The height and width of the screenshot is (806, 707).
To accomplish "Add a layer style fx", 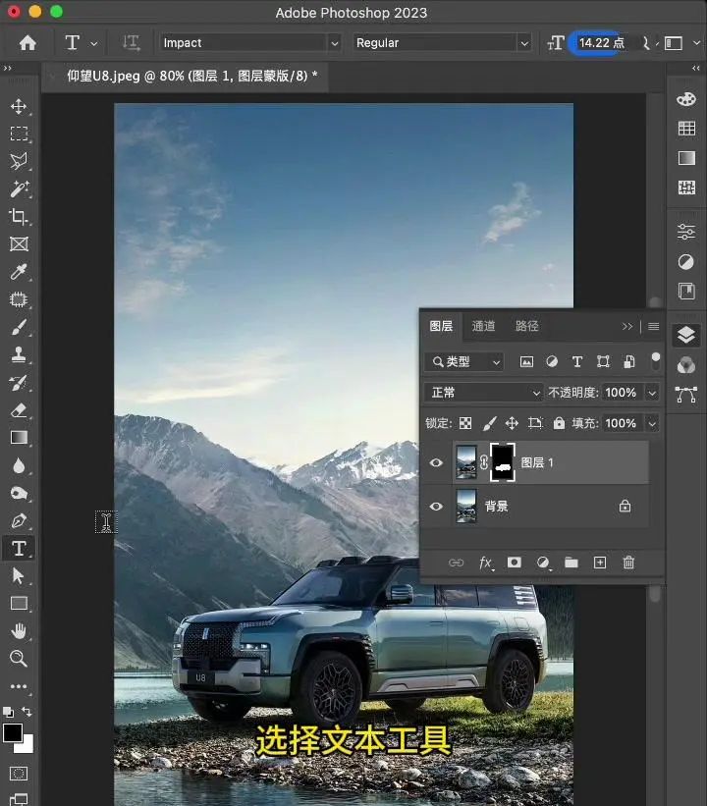I will tap(486, 563).
